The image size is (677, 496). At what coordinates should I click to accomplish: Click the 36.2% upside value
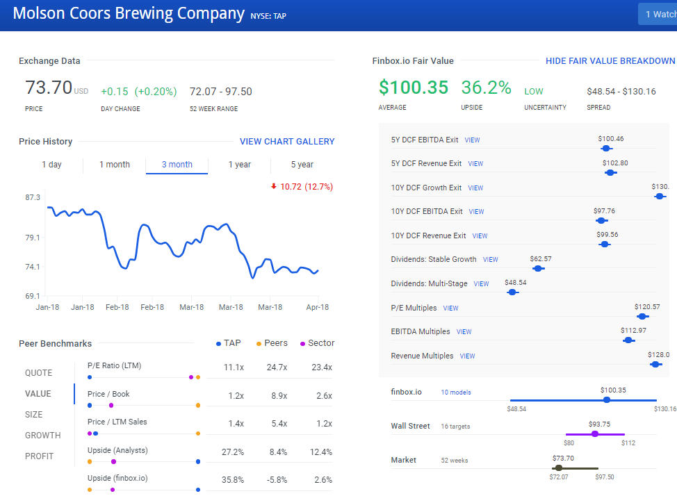click(486, 88)
